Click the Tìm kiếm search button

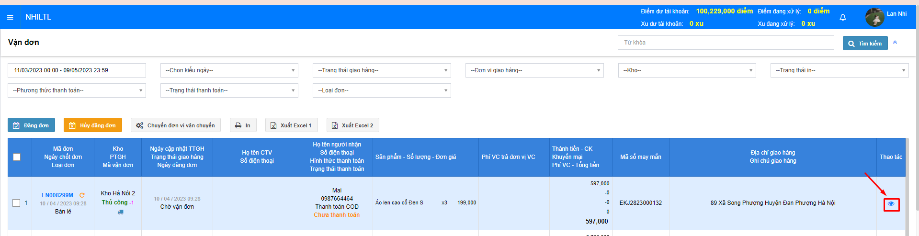click(865, 43)
